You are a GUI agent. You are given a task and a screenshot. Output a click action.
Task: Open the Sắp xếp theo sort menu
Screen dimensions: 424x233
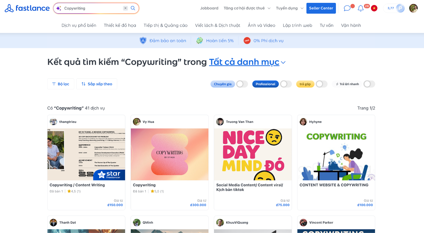97,84
